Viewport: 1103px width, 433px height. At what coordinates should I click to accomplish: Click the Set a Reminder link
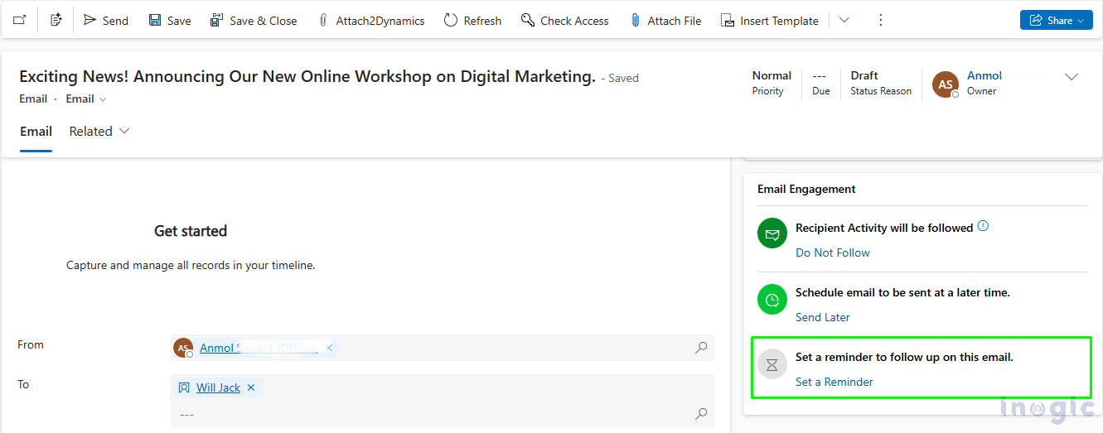pyautogui.click(x=835, y=382)
